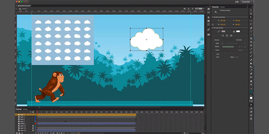Toggle the width and height lock link

point(213,24)
